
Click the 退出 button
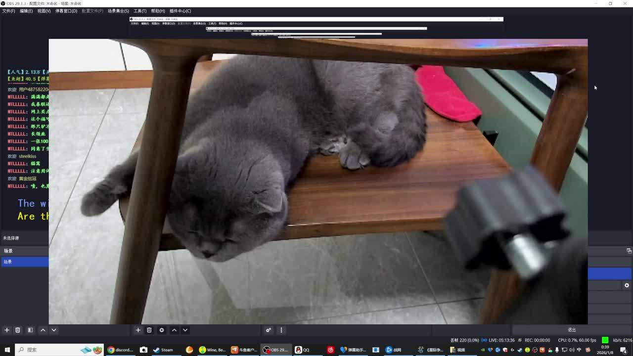click(572, 330)
